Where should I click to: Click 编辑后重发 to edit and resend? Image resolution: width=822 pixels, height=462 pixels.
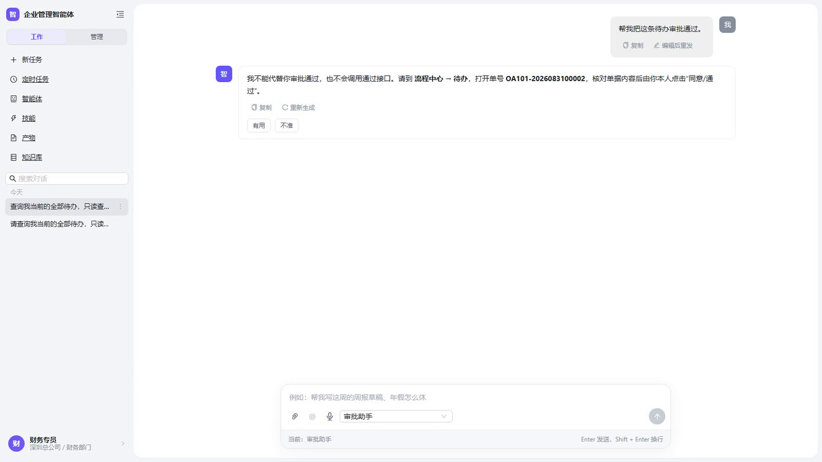coord(673,45)
